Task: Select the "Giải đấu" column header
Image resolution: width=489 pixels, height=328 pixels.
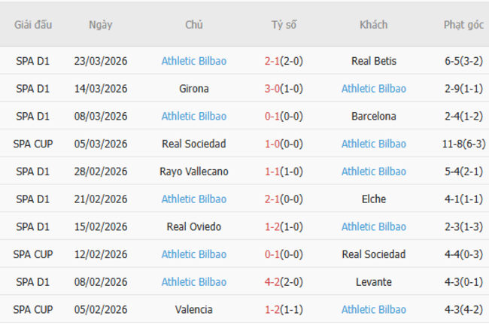Action: [33, 25]
